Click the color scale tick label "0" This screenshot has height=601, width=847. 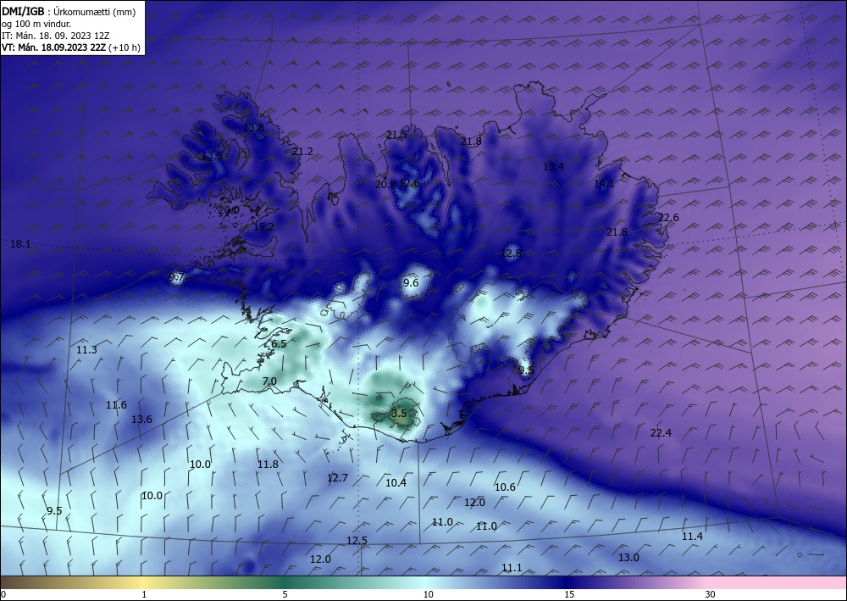[3, 594]
